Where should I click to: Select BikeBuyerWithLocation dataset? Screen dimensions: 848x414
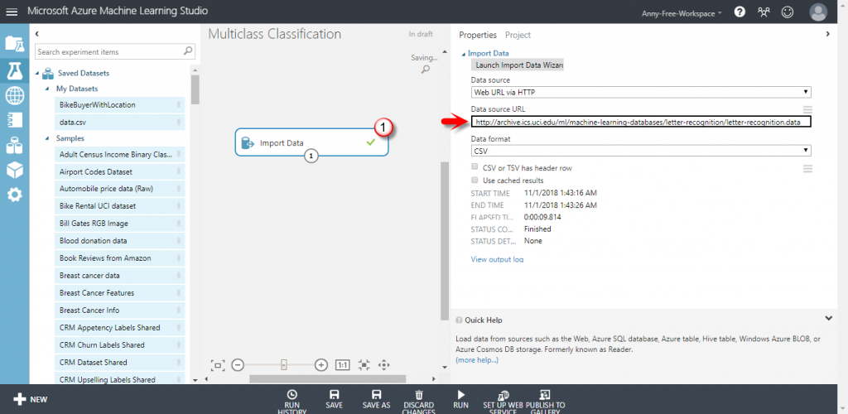point(119,105)
